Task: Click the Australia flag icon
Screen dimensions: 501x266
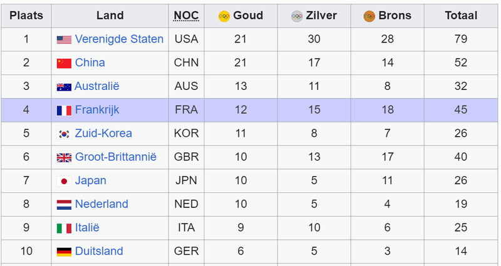Action: pos(64,87)
